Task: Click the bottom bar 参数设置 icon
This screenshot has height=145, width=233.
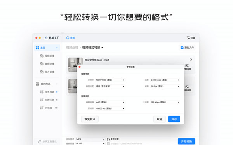Action: (109, 139)
